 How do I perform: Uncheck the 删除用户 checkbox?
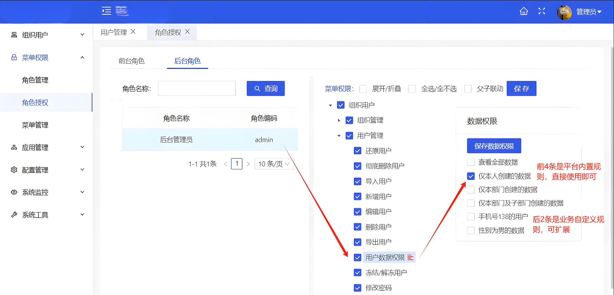pos(358,227)
